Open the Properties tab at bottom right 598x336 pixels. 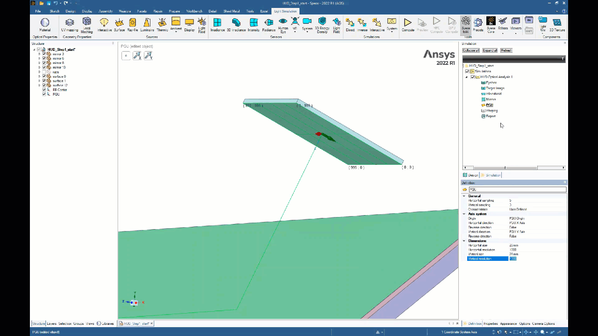coord(491,323)
